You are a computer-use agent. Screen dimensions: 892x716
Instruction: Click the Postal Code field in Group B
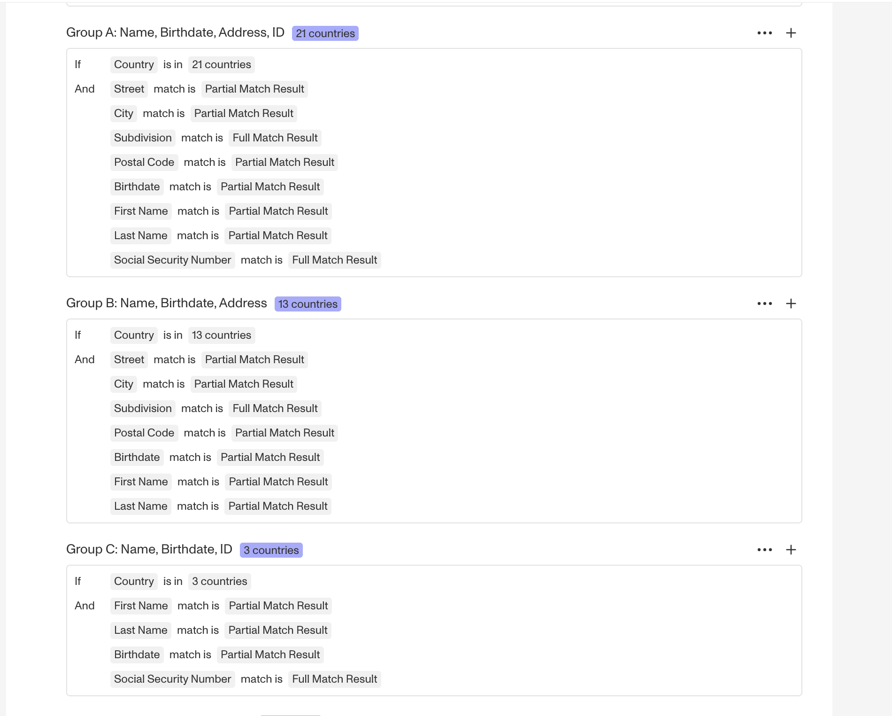click(x=144, y=433)
